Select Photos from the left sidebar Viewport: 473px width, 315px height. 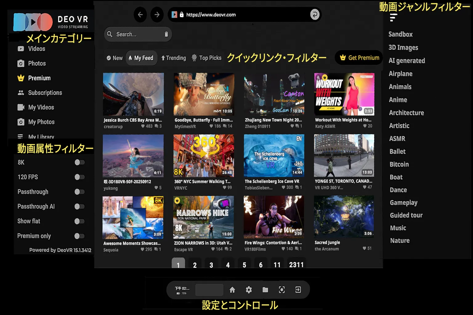coord(37,63)
